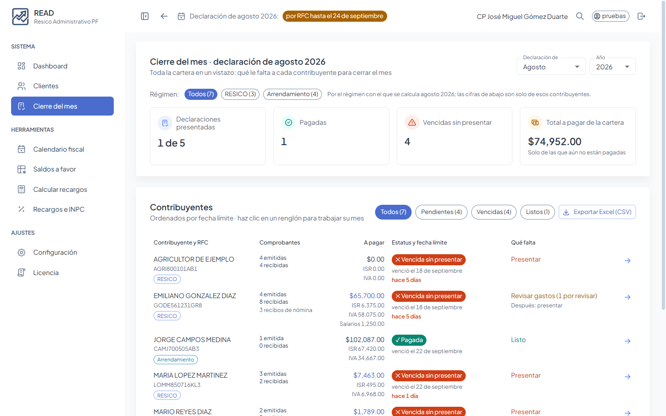Select Cierre del mes menu item
Screen dimensions: 666x416
point(62,106)
